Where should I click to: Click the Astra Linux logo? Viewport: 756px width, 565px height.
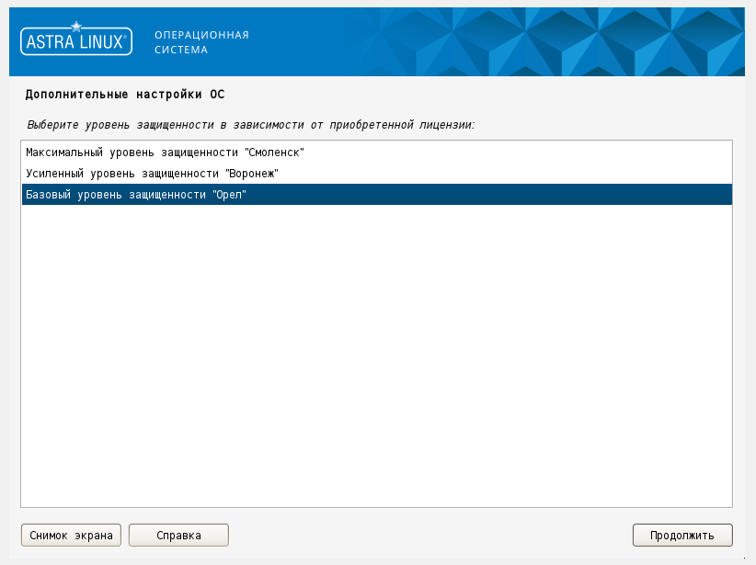click(x=76, y=39)
